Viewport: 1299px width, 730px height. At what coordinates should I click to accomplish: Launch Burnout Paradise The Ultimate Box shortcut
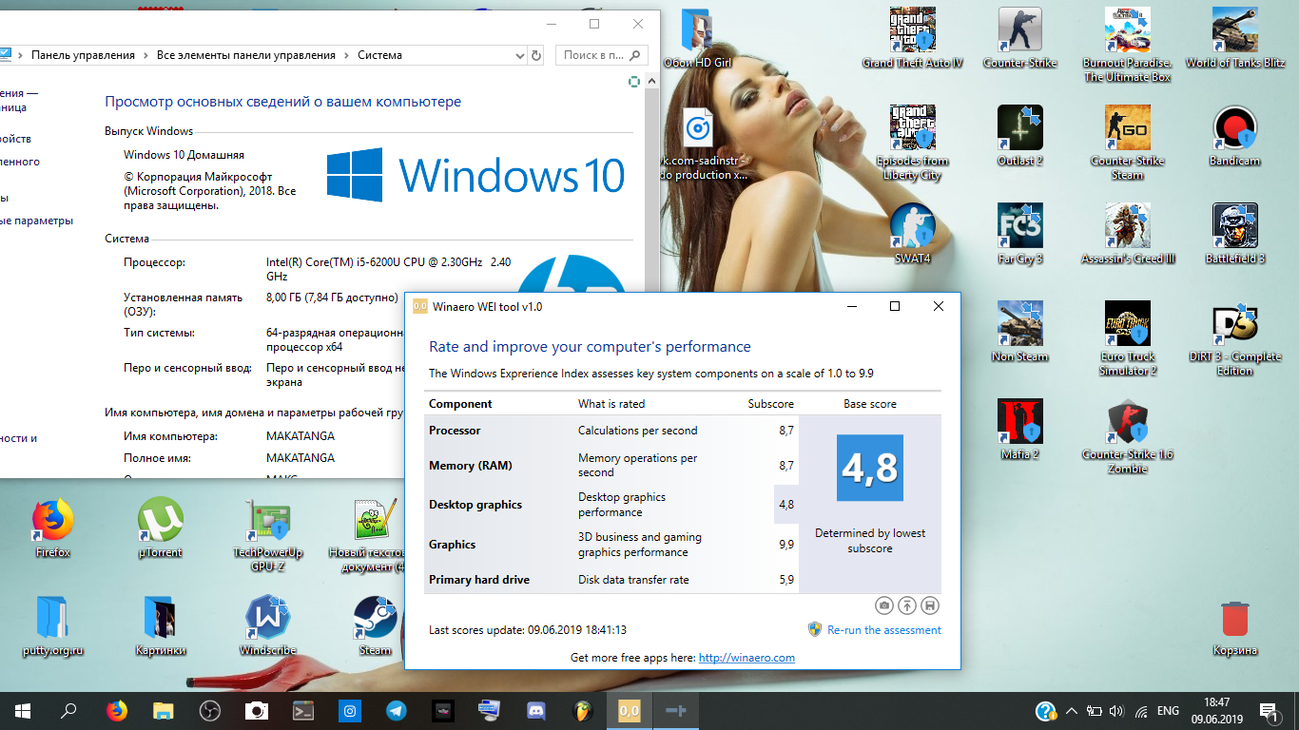pos(1128,45)
